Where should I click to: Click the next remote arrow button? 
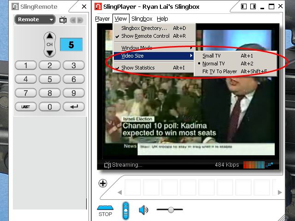point(80,20)
